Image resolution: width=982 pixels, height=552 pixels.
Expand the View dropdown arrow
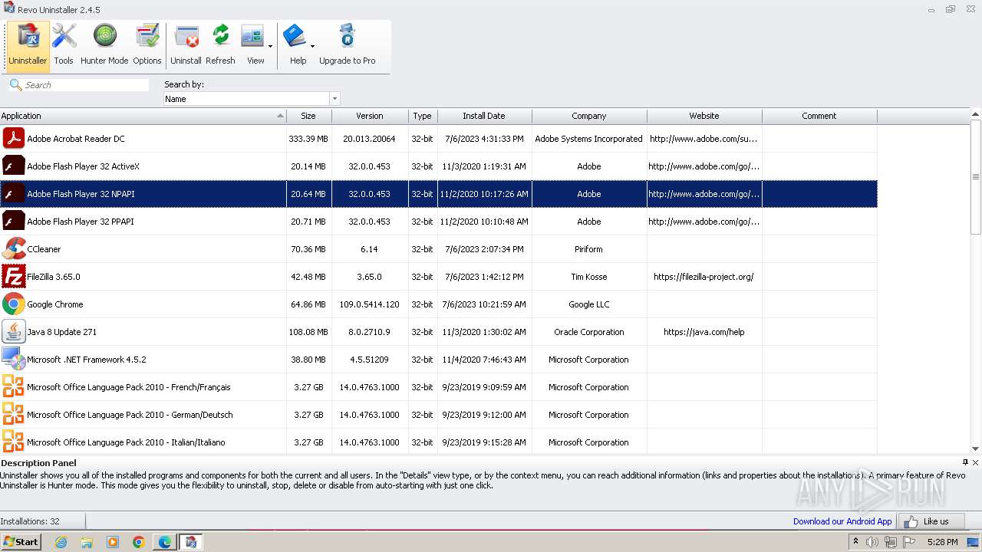270,45
